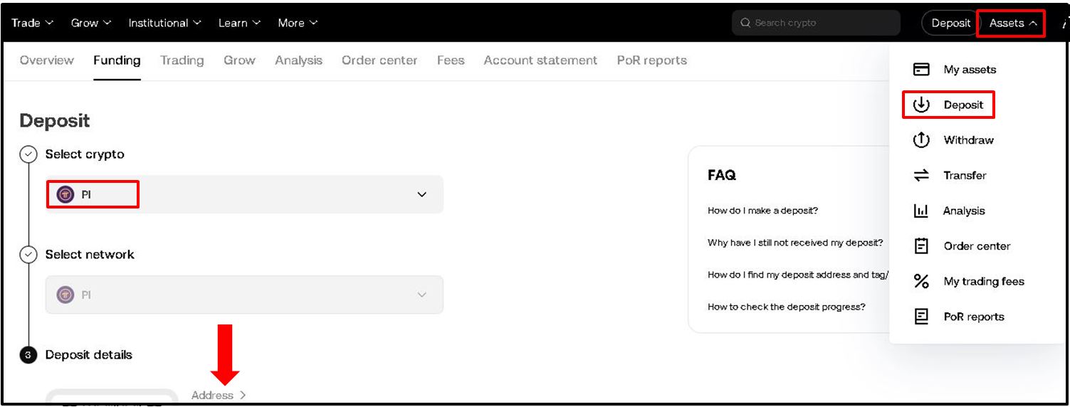Click the PoR reports document icon

(x=921, y=317)
